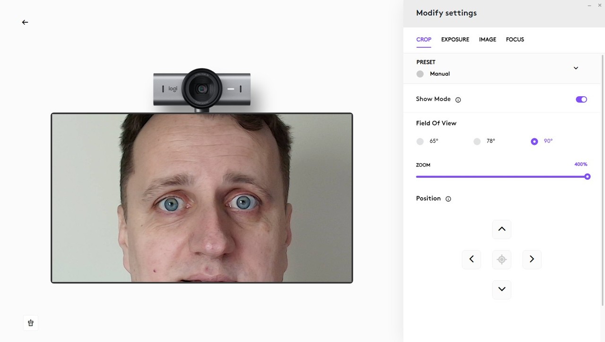The height and width of the screenshot is (342, 605).
Task: Click the Zoom slider handle
Action: (587, 177)
